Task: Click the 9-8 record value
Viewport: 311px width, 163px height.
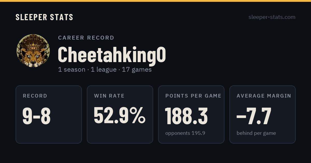Action: (x=37, y=116)
